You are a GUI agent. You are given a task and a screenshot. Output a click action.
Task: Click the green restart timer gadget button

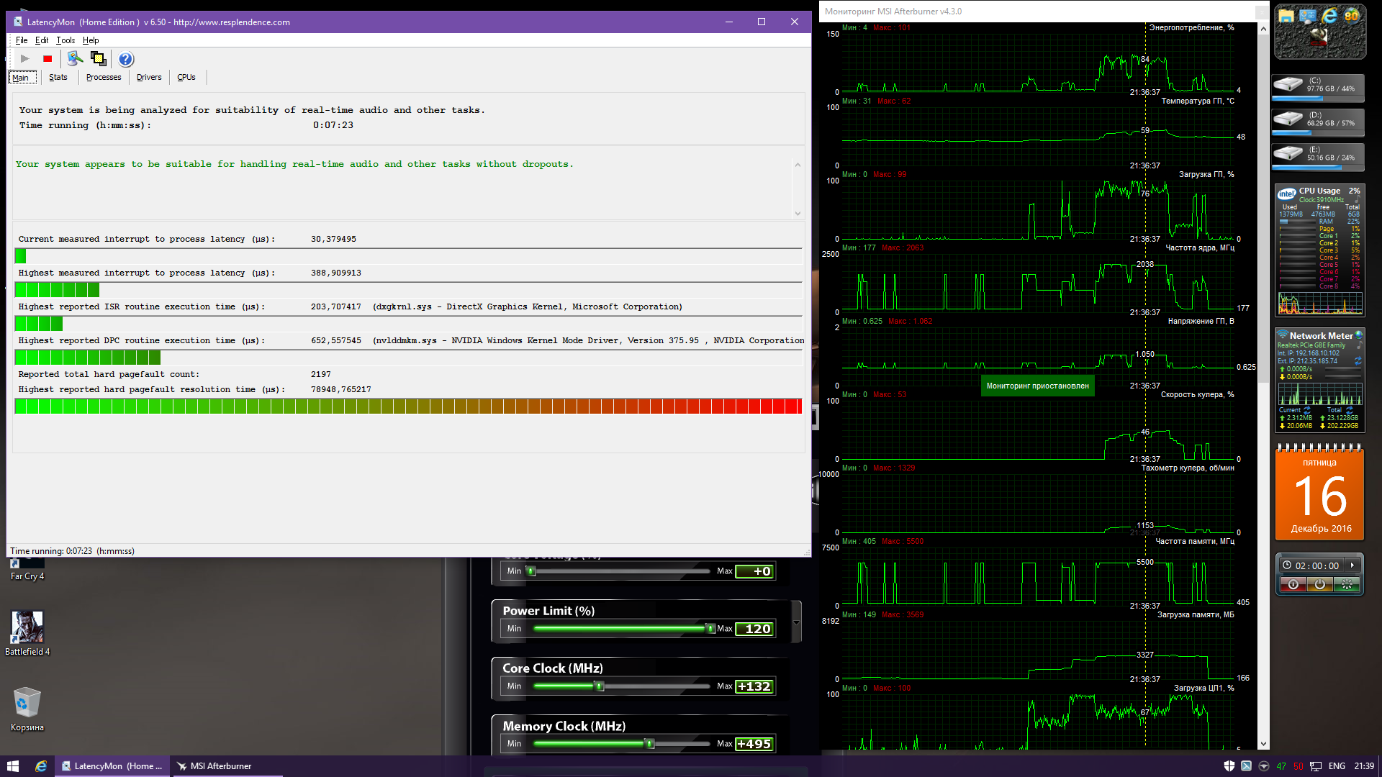1346,584
